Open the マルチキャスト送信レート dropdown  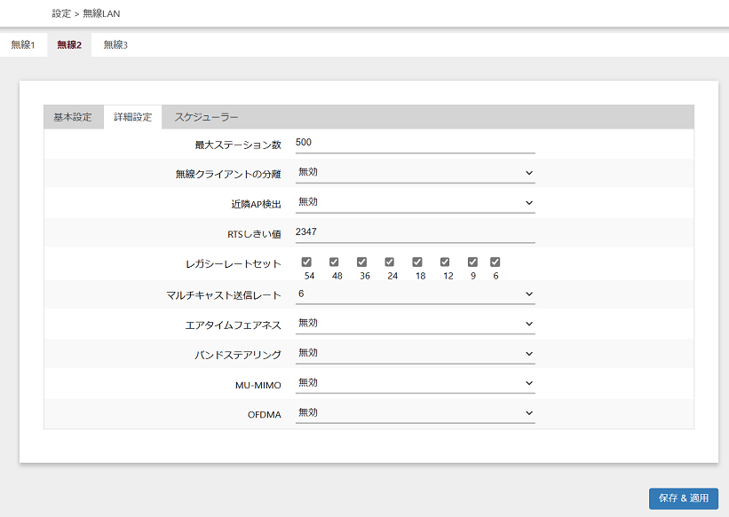[416, 294]
